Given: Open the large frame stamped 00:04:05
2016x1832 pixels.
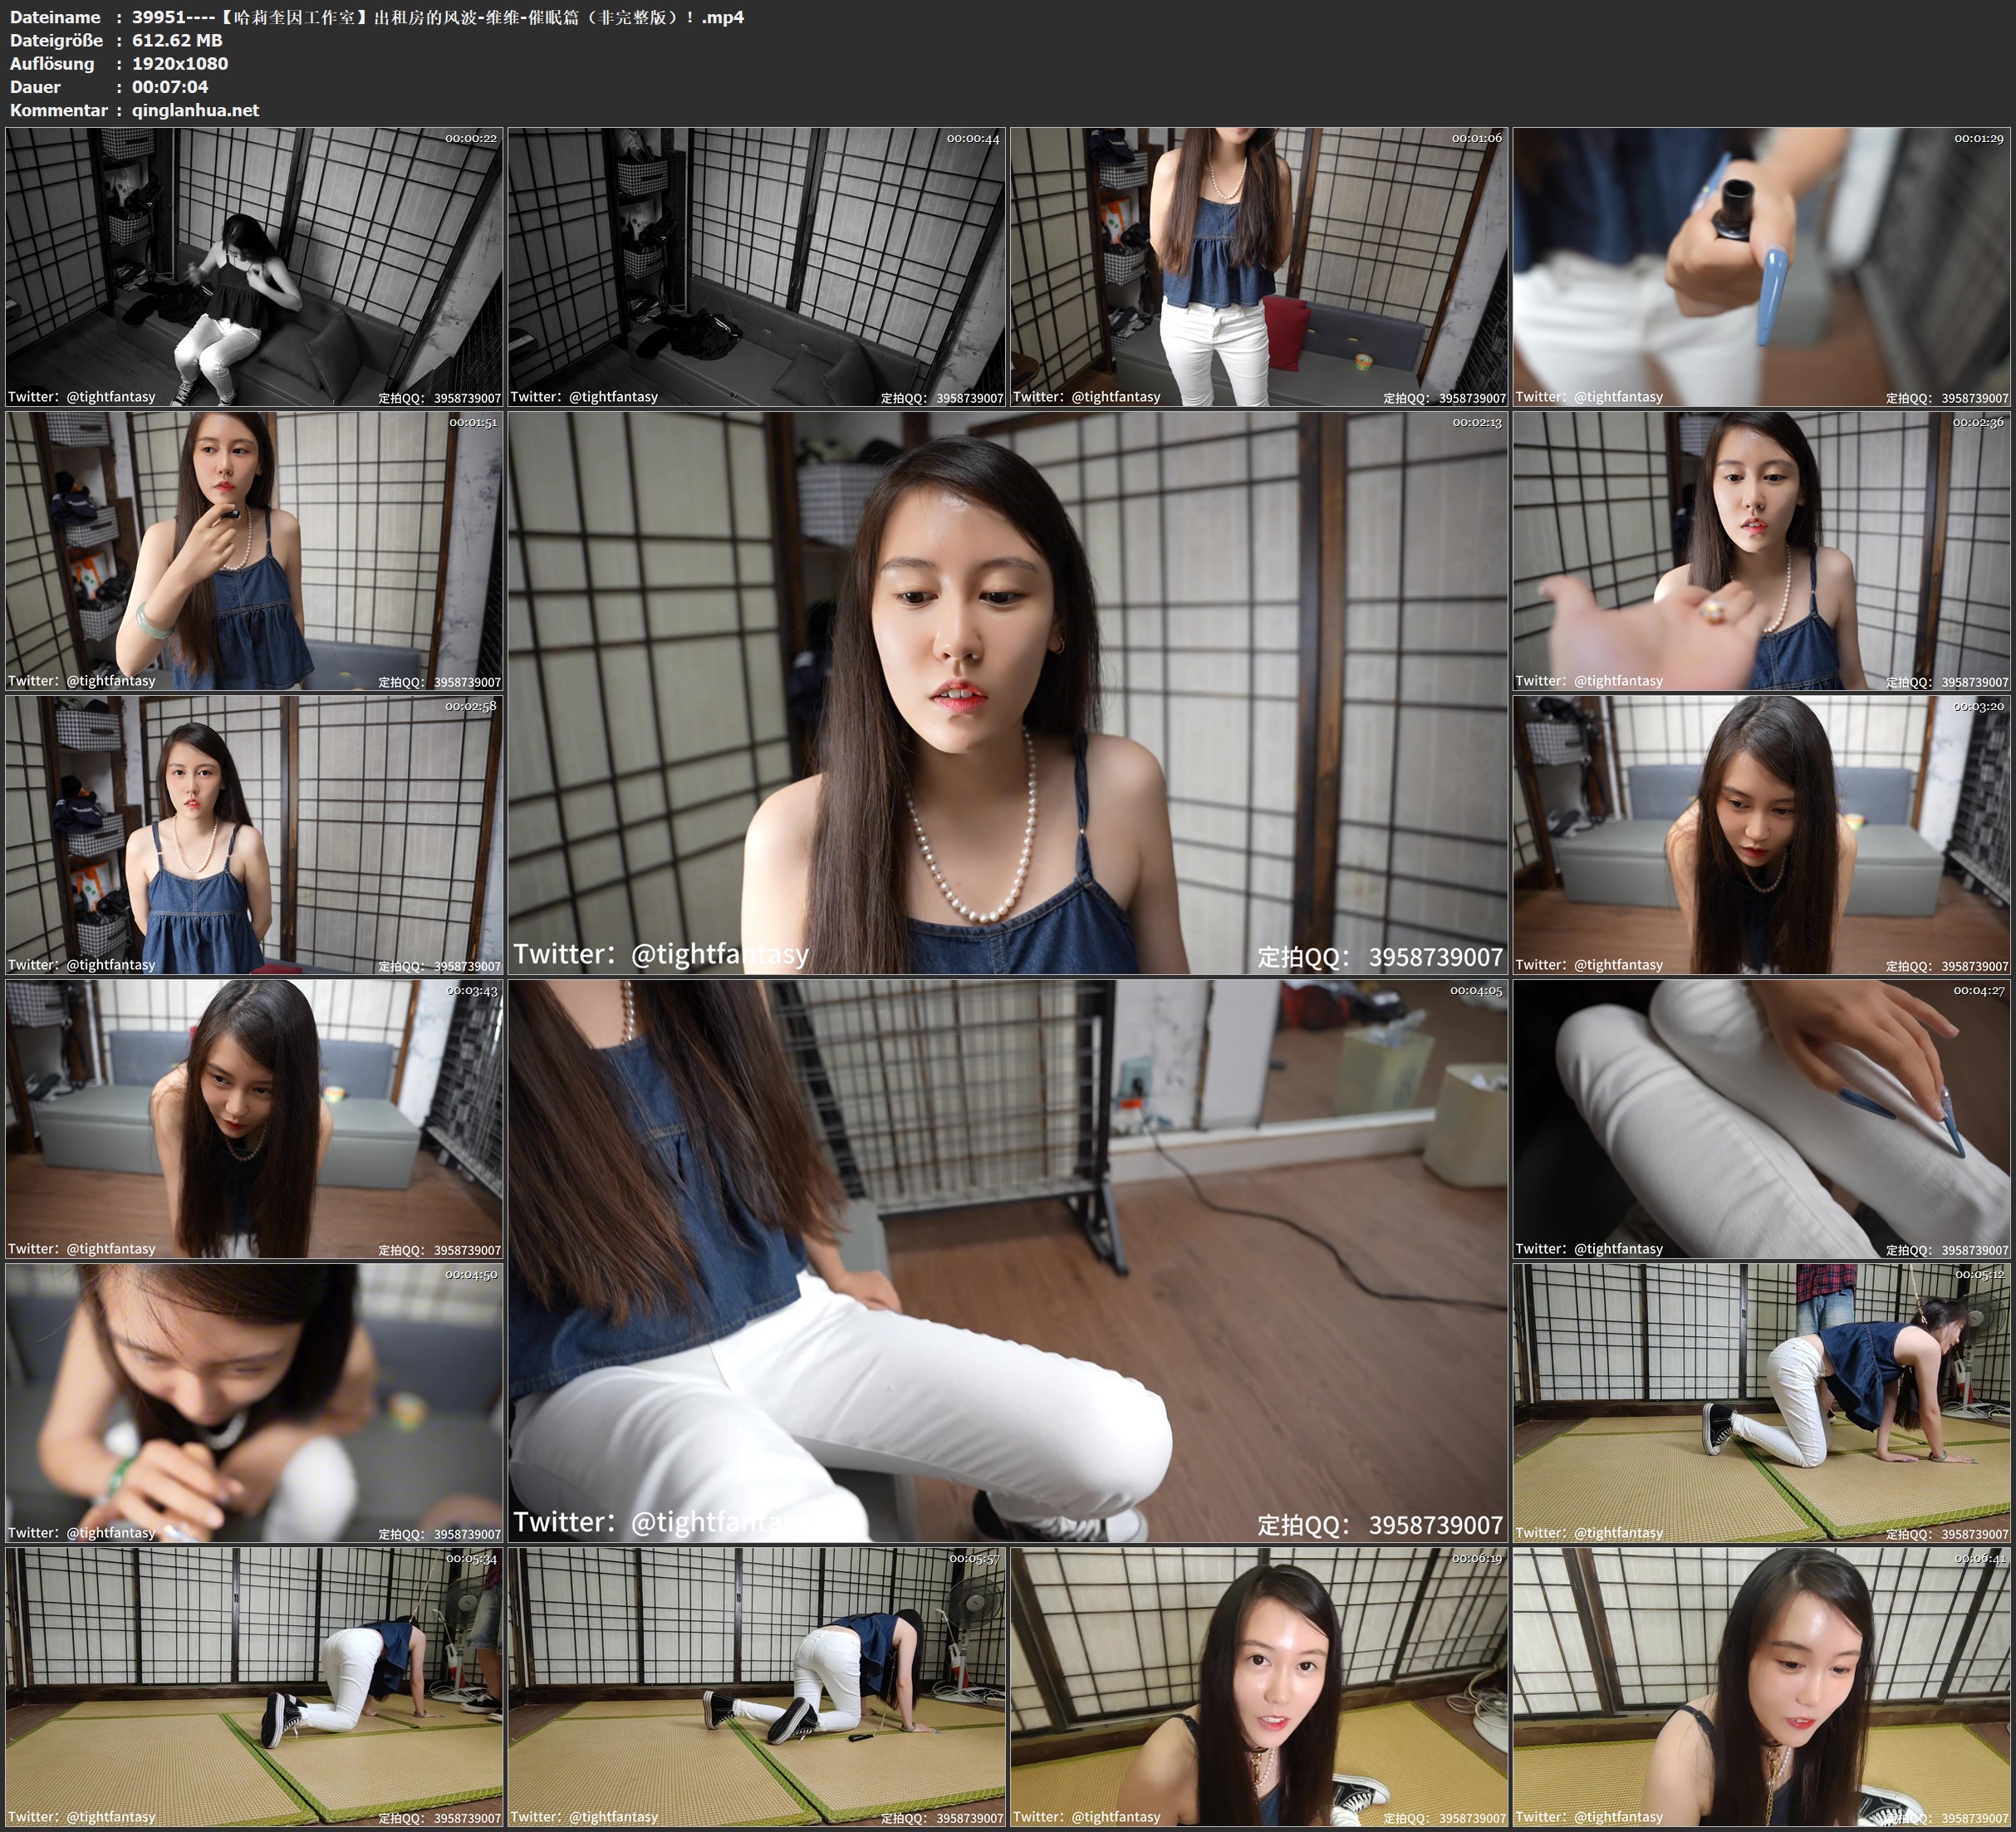Looking at the screenshot, I should coord(1008,1261).
